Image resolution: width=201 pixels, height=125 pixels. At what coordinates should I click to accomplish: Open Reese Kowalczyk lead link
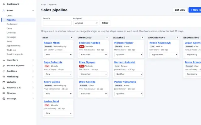[160, 43]
